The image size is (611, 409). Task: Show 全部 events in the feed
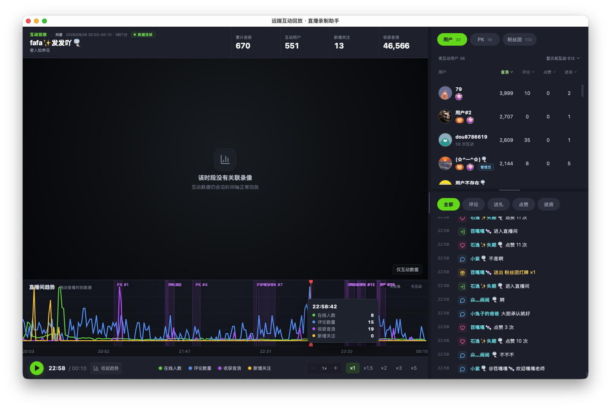coord(449,204)
